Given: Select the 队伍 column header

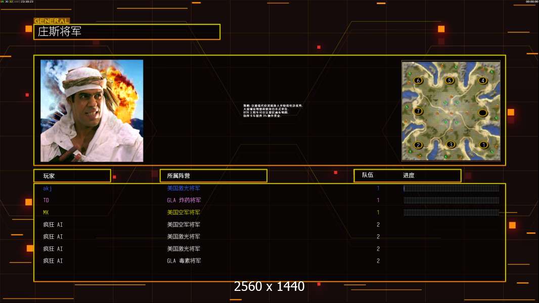Looking at the screenshot, I should pos(368,175).
